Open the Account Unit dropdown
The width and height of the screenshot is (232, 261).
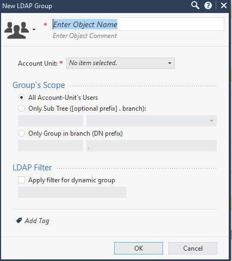(x=121, y=63)
